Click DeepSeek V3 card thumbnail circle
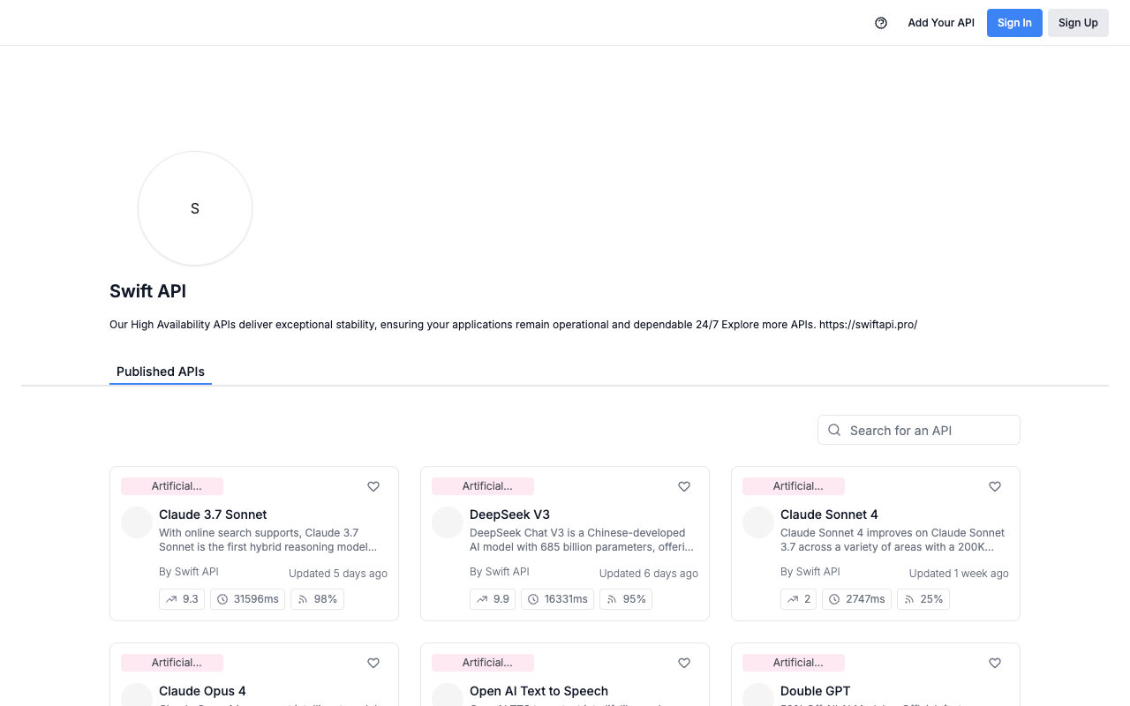 [448, 522]
